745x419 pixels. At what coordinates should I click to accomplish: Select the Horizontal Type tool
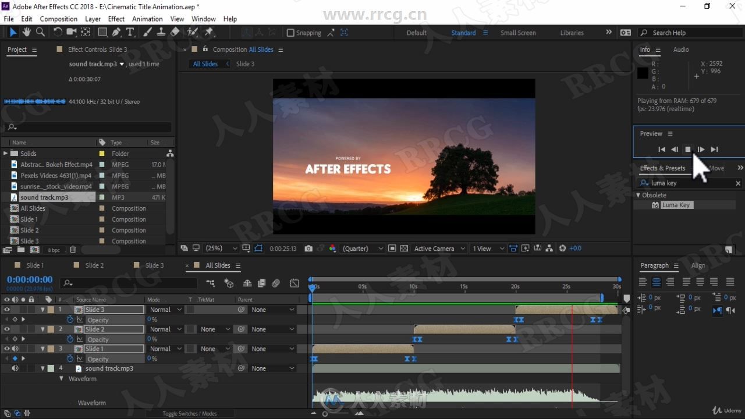130,32
